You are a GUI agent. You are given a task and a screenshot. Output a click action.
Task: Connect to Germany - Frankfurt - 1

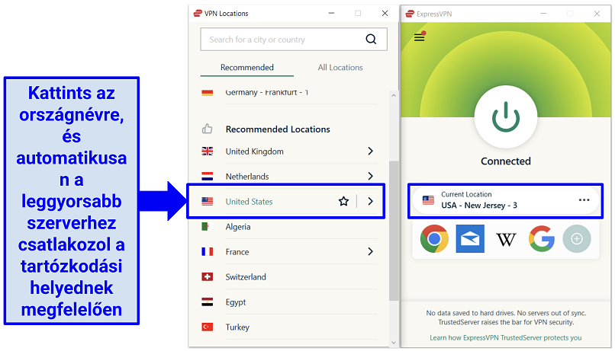(x=267, y=93)
